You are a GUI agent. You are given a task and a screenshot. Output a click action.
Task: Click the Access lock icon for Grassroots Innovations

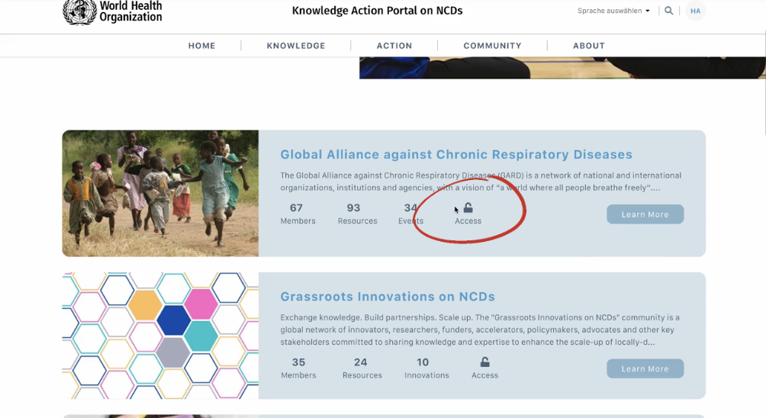coord(484,362)
